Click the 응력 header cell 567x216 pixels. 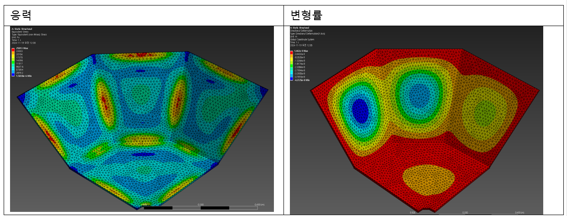click(x=21, y=16)
